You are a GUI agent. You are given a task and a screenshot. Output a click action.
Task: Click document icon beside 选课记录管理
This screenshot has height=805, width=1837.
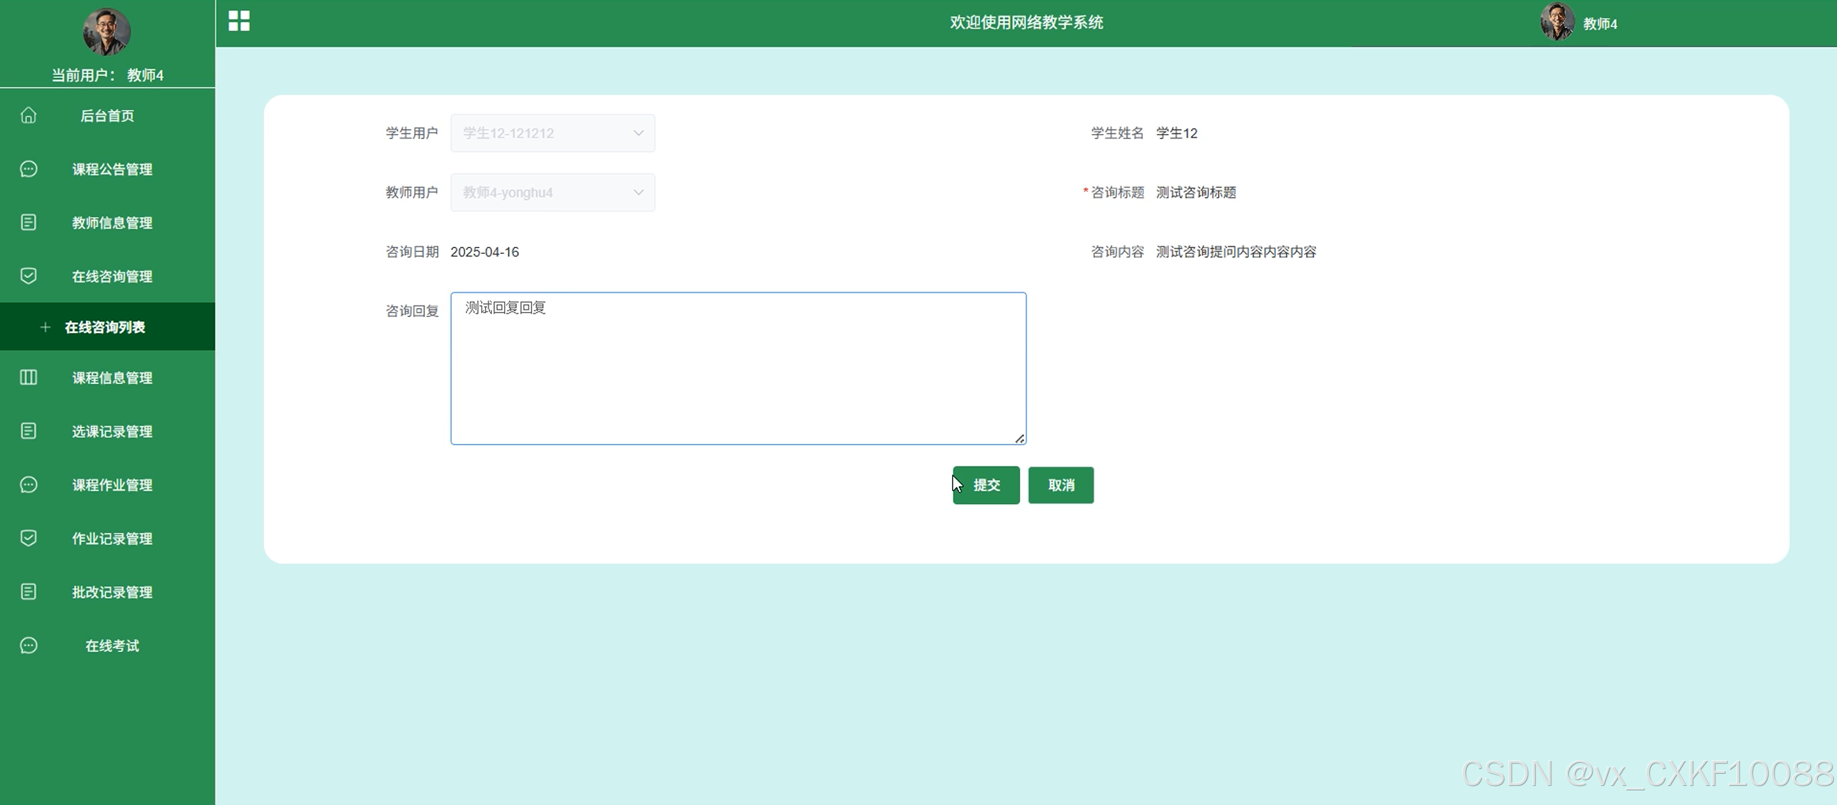click(x=29, y=431)
